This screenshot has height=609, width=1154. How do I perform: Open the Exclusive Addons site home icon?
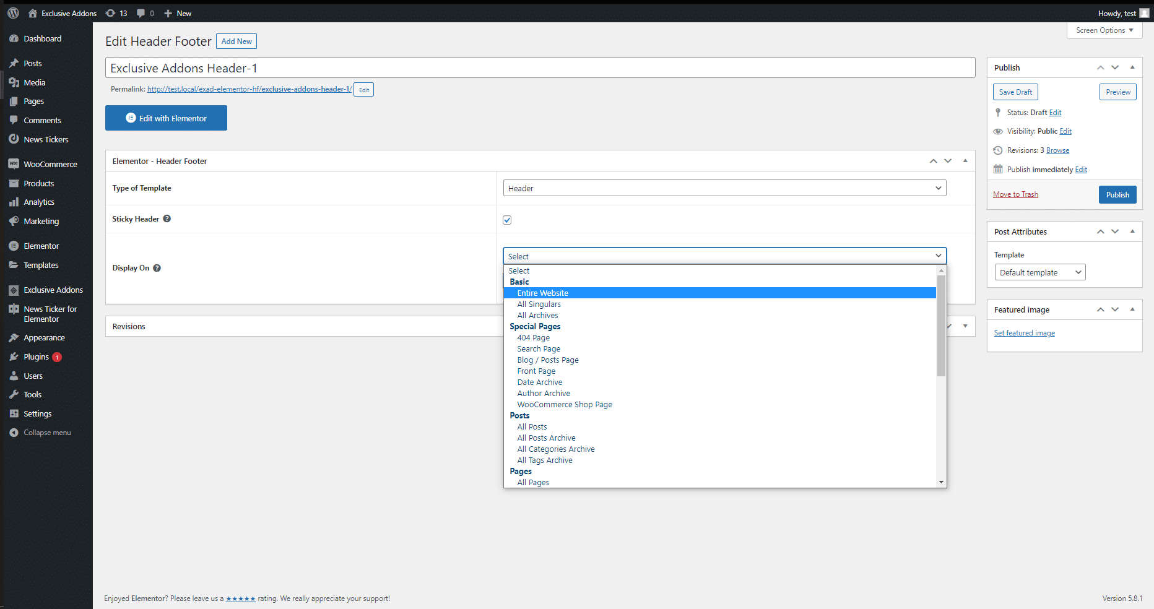tap(33, 13)
